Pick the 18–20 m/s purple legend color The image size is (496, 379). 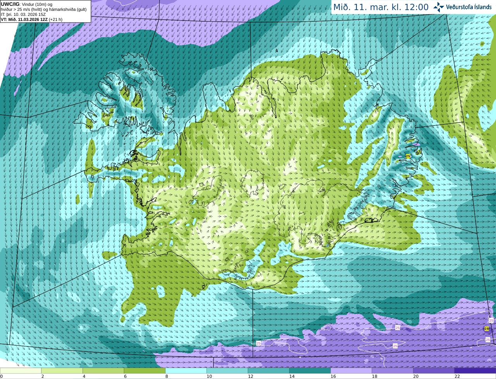click(393, 370)
